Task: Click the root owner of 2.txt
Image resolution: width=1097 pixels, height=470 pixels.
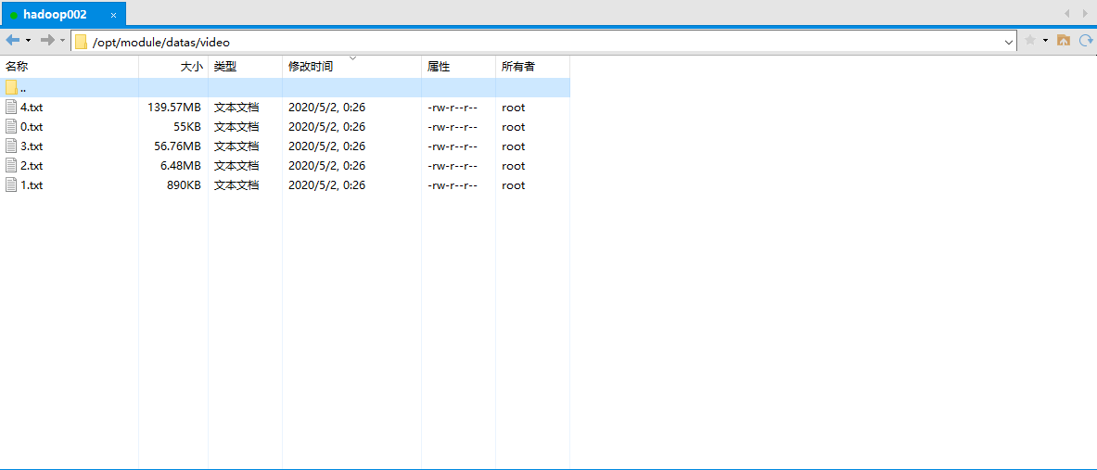Action: (x=513, y=167)
